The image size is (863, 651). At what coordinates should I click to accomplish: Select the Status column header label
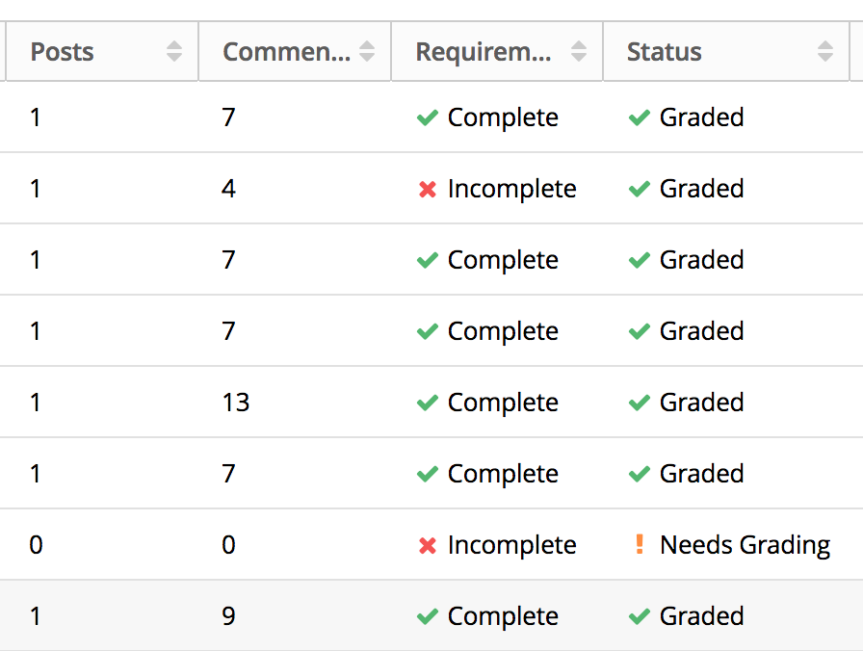point(665,52)
